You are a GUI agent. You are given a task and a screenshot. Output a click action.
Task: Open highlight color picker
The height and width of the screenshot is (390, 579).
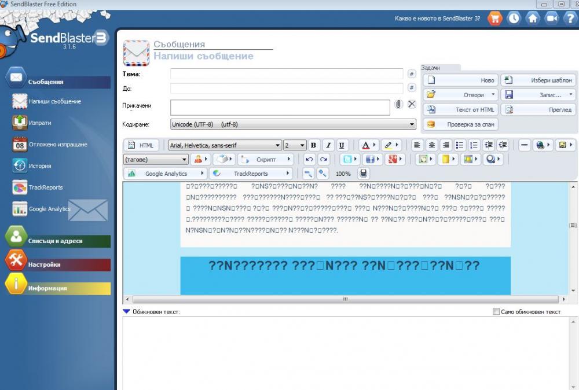point(391,145)
